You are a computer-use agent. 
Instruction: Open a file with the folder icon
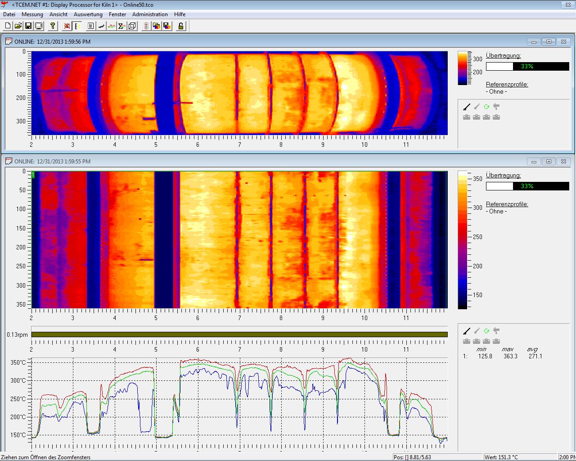click(x=18, y=26)
